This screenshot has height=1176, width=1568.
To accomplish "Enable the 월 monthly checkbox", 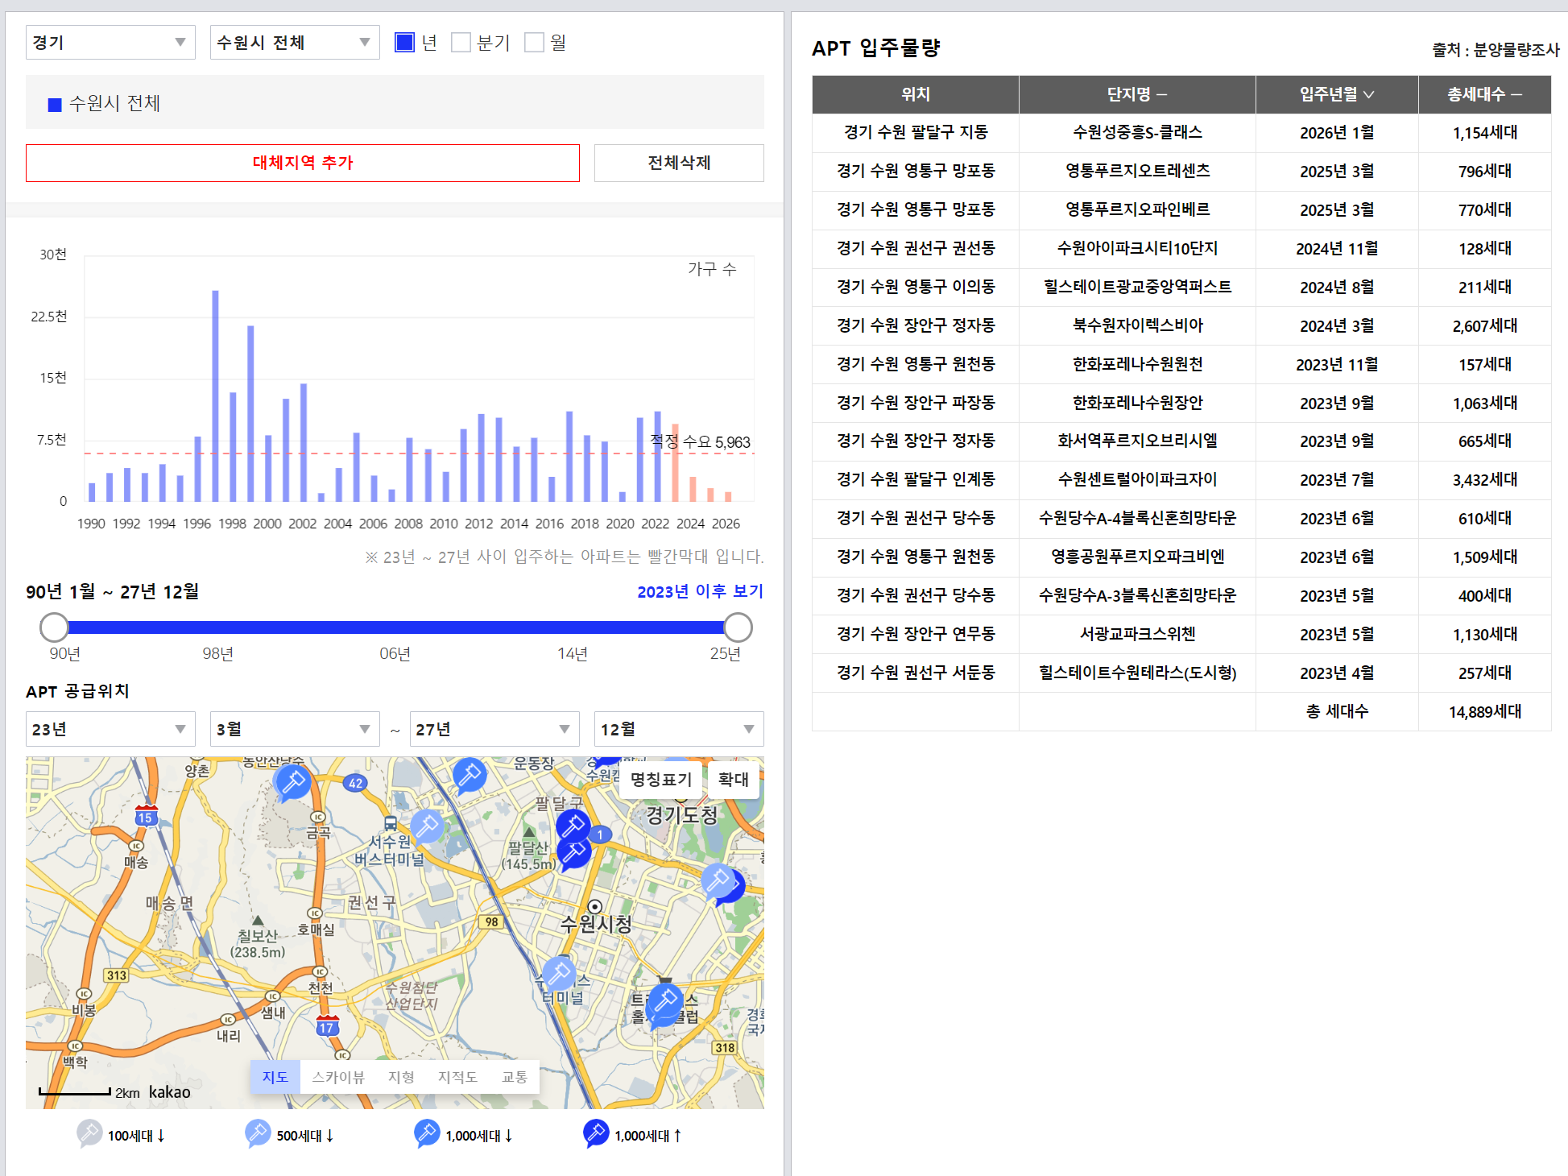I will point(534,43).
